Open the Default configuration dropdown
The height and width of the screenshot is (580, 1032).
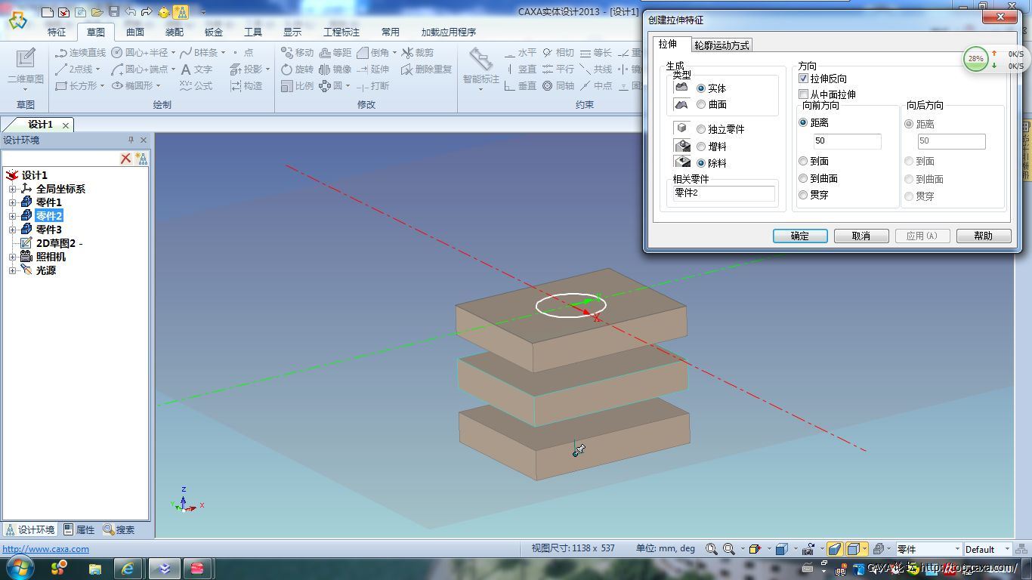[1007, 549]
